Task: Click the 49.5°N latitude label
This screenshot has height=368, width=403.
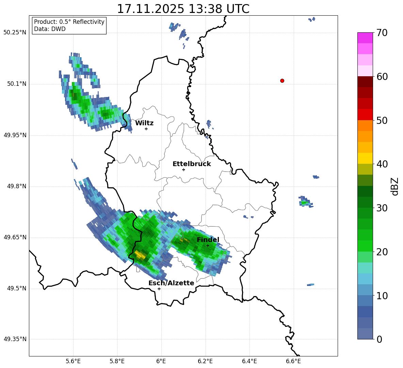Action: pos(16,288)
